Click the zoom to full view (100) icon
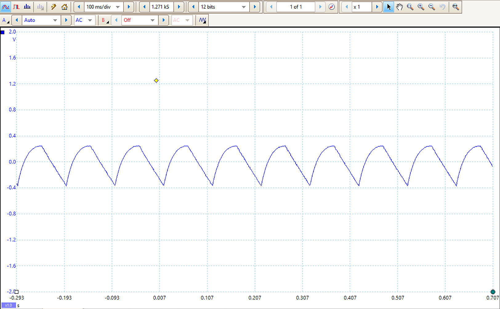The image size is (500, 309). (x=456, y=7)
